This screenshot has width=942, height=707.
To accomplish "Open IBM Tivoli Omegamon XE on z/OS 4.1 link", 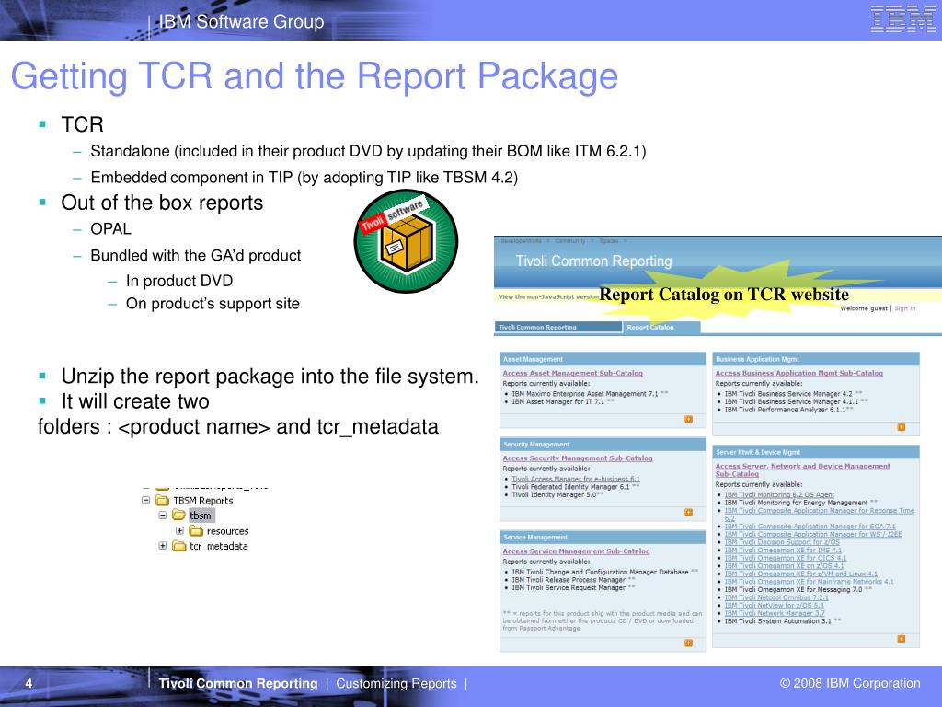I will (x=784, y=566).
